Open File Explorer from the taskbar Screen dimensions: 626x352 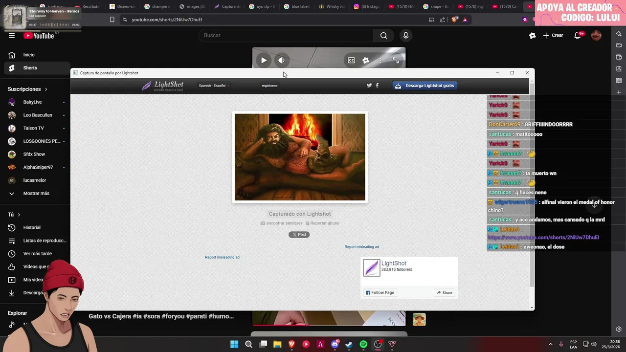click(277, 344)
